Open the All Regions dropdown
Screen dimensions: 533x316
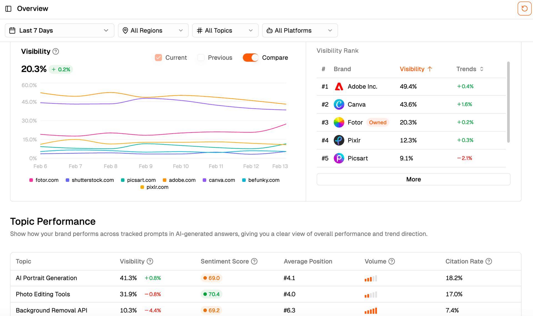(153, 30)
